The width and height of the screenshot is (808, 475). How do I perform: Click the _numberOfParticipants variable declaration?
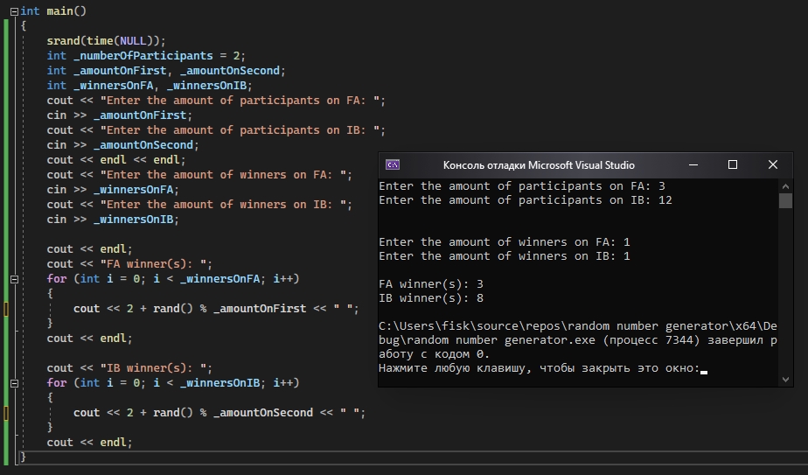143,56
